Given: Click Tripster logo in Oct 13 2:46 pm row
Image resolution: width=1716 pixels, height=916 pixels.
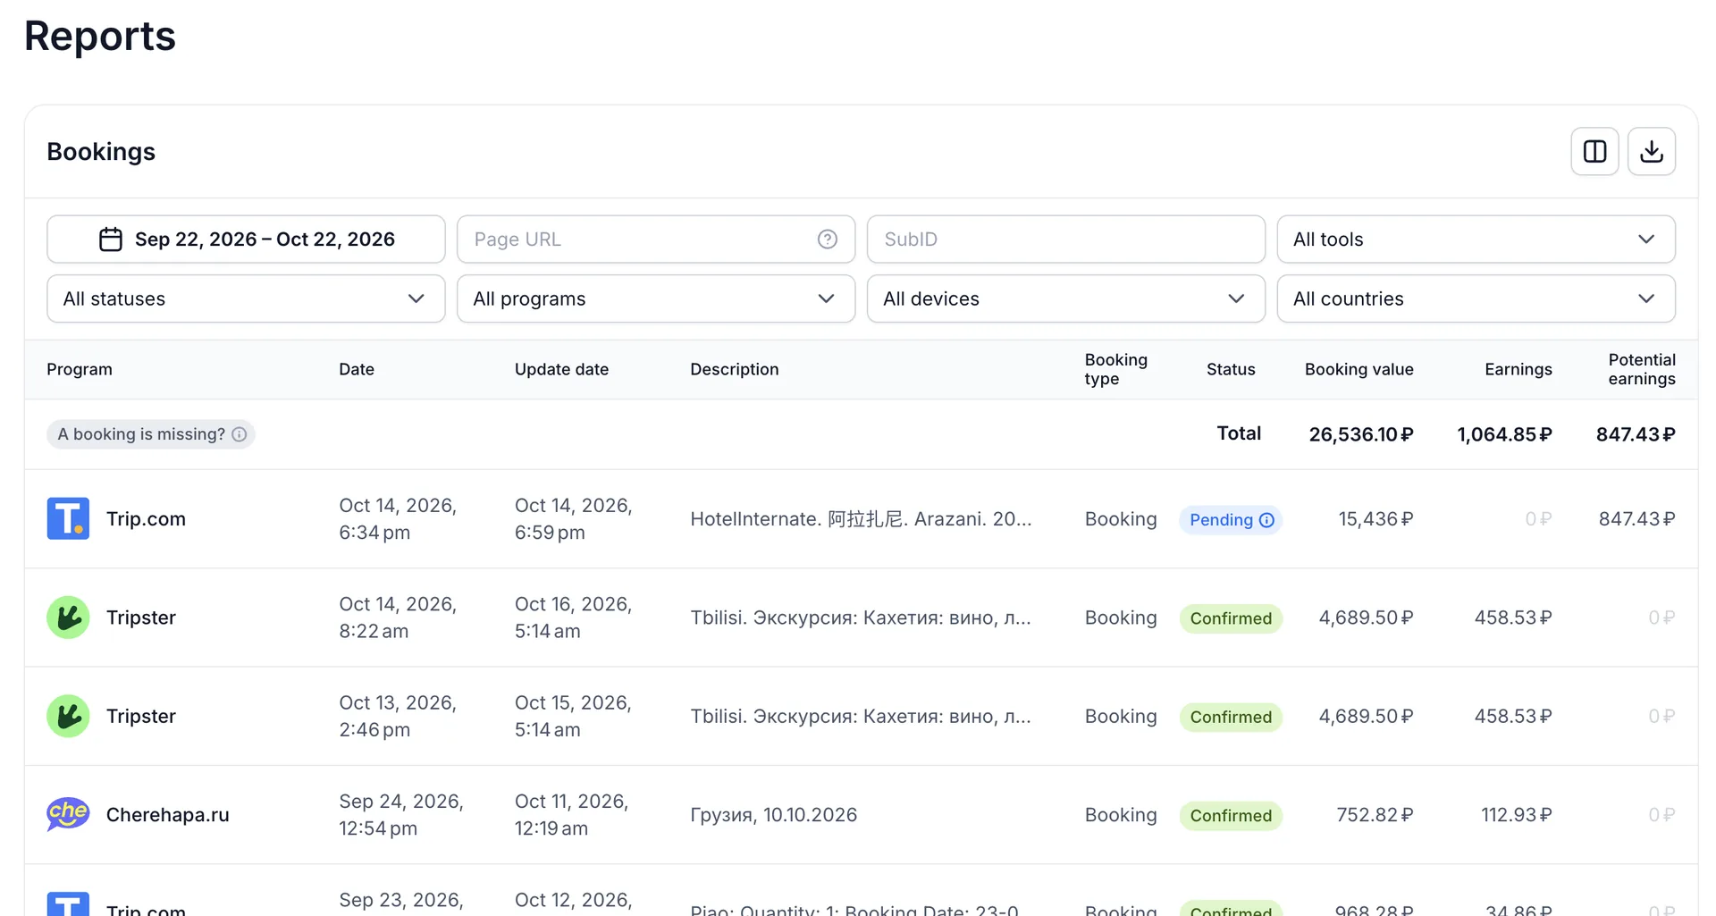Looking at the screenshot, I should (68, 716).
